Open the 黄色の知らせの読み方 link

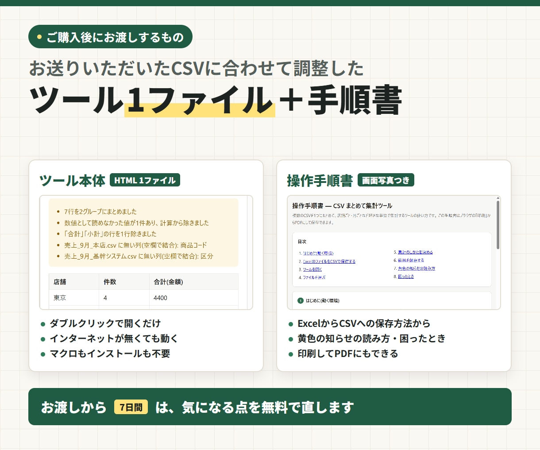[x=417, y=268]
